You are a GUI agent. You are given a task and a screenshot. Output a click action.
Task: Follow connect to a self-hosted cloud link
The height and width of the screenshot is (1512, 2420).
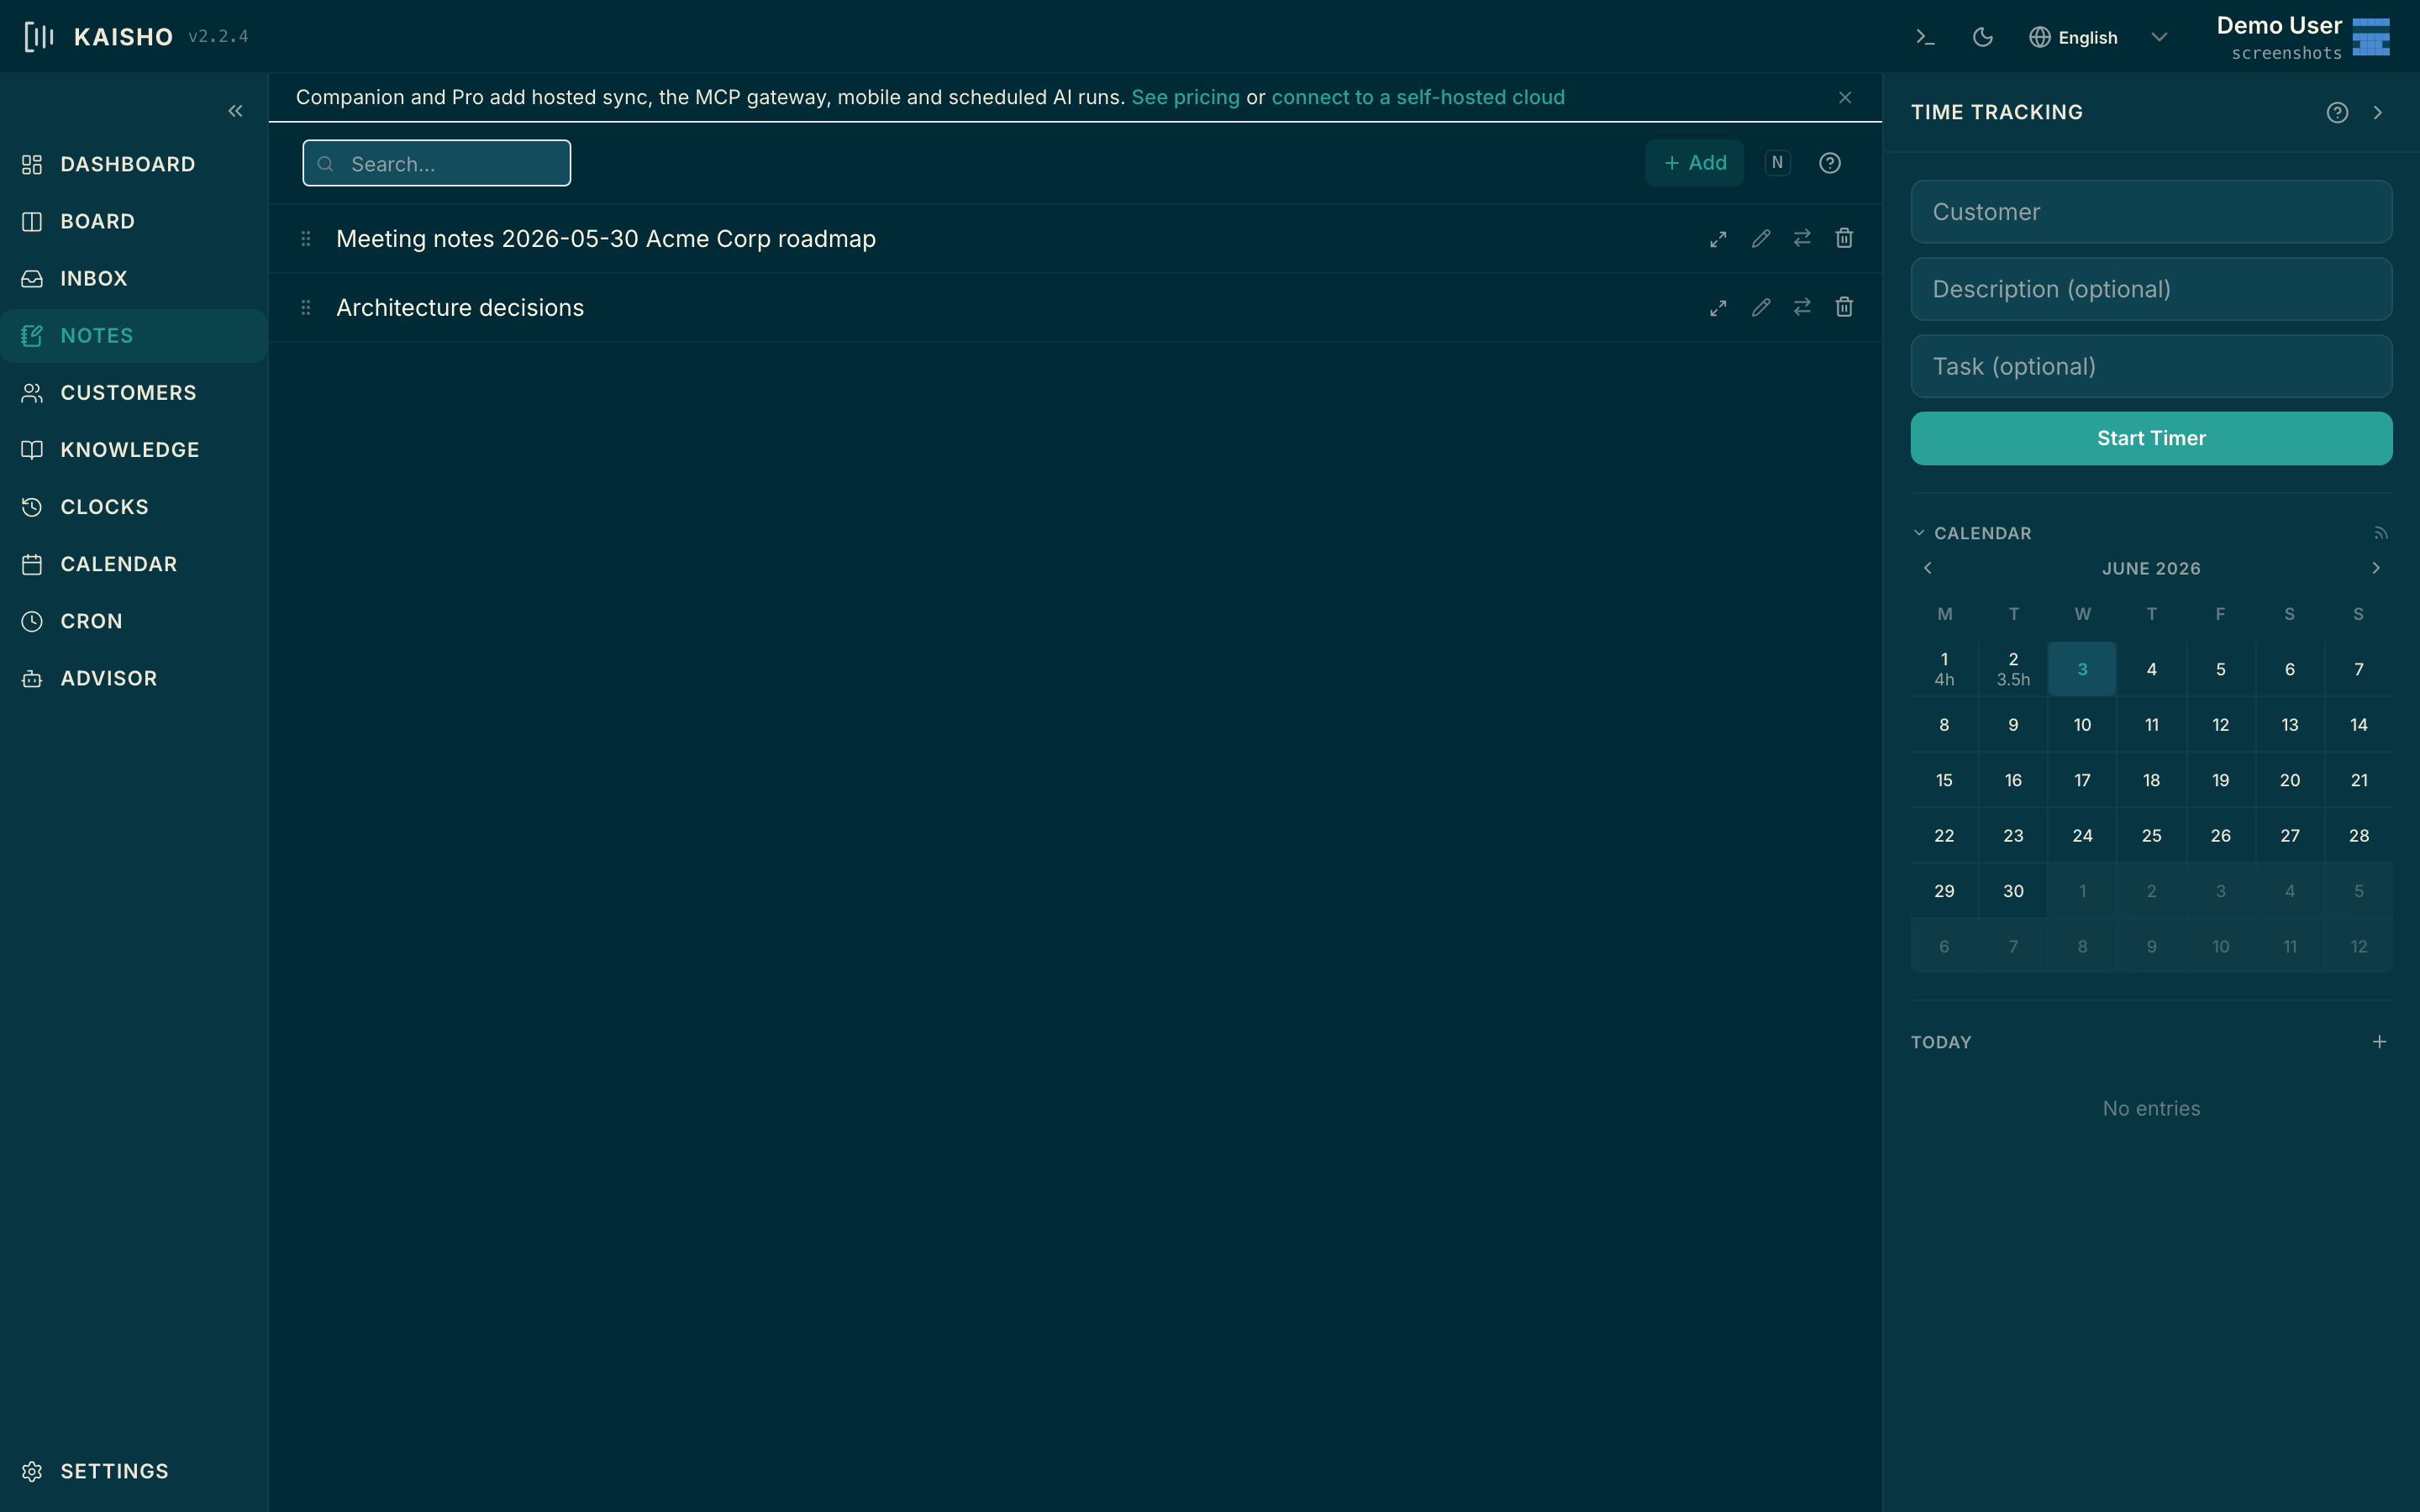click(1418, 97)
